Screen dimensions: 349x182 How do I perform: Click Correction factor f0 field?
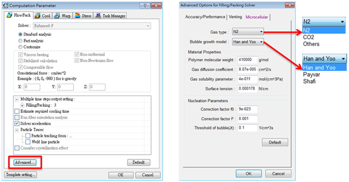point(248,109)
